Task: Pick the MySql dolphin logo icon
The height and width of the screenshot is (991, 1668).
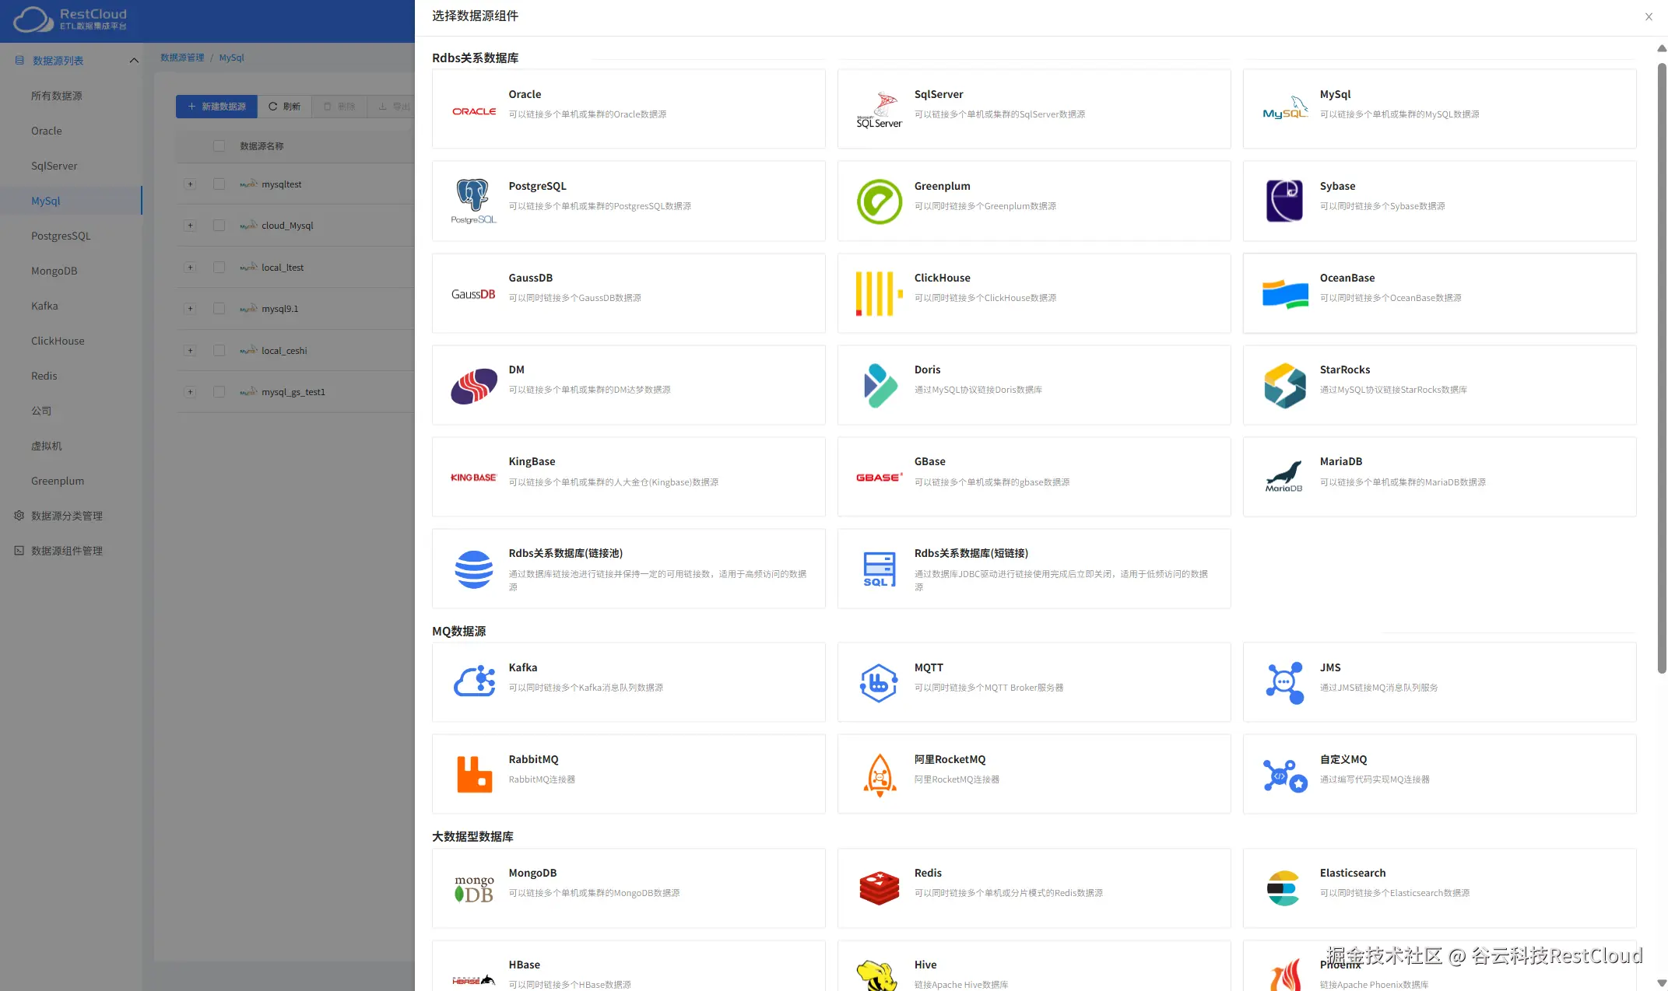Action: 1285,108
